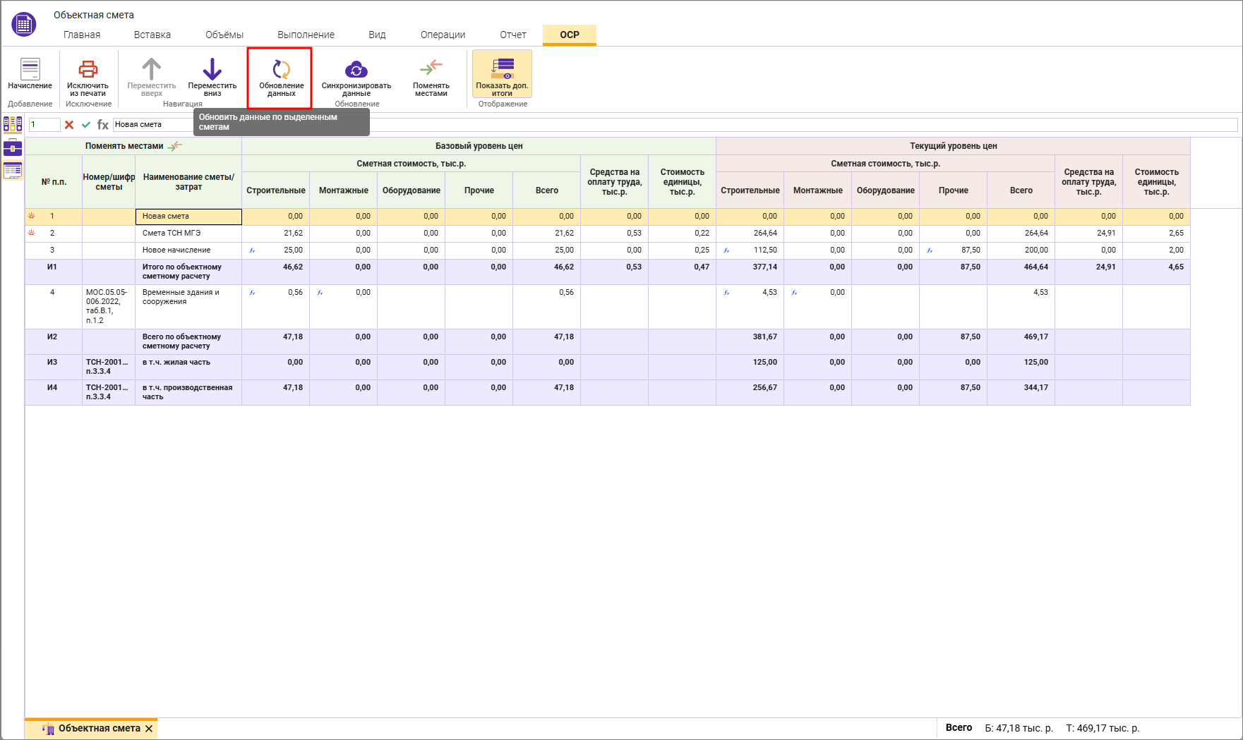Click the formula bar text field

click(x=635, y=125)
